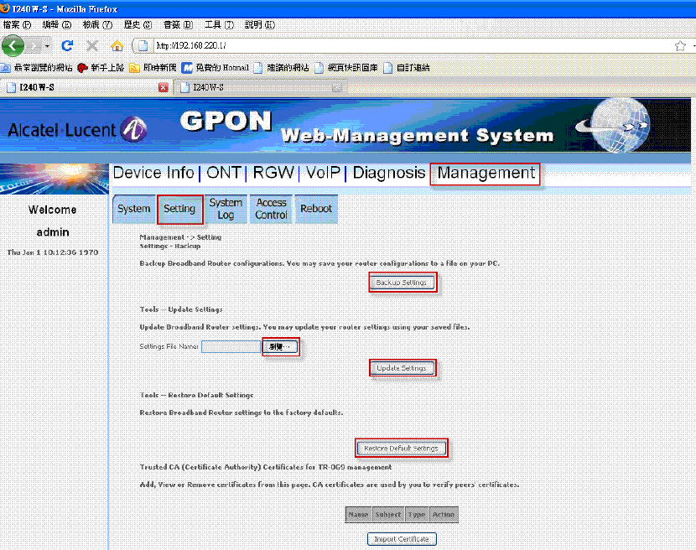Image resolution: width=696 pixels, height=550 pixels.
Task: Open the VoIP section
Action: [x=323, y=173]
